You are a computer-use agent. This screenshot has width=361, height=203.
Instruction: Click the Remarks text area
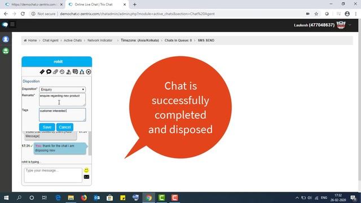63,100
